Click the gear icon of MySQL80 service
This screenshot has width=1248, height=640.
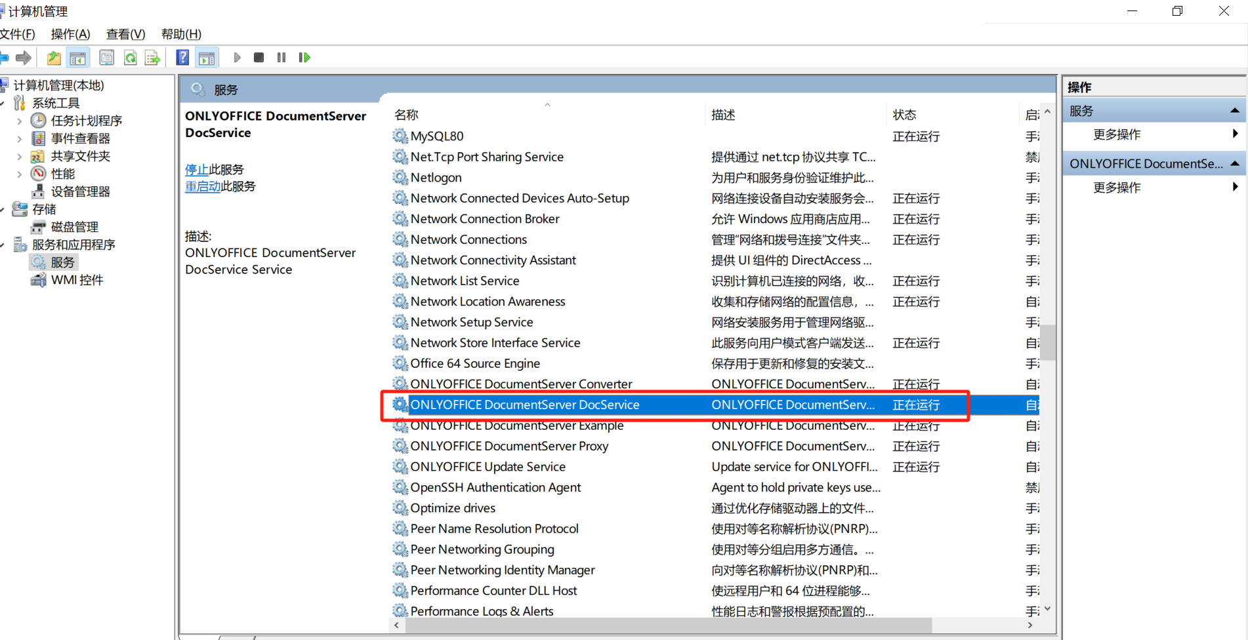[400, 136]
